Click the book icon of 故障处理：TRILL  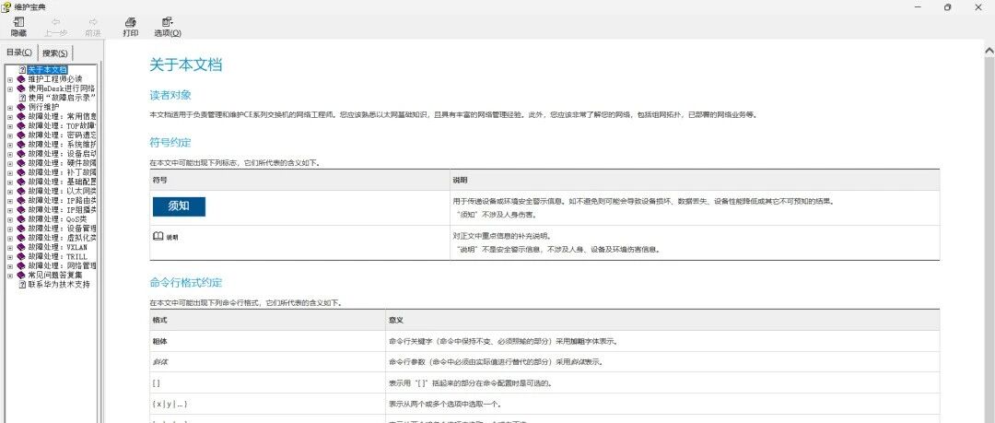click(21, 256)
